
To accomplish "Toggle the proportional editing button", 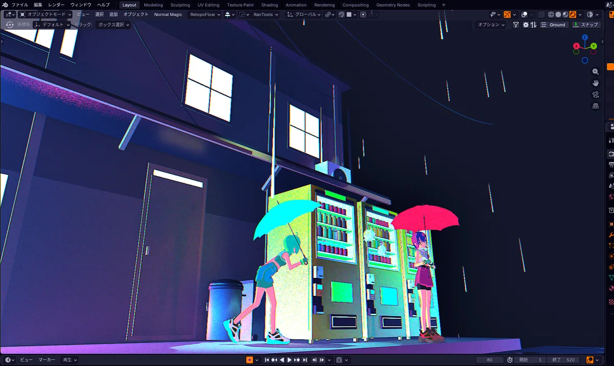I will pos(363,14).
